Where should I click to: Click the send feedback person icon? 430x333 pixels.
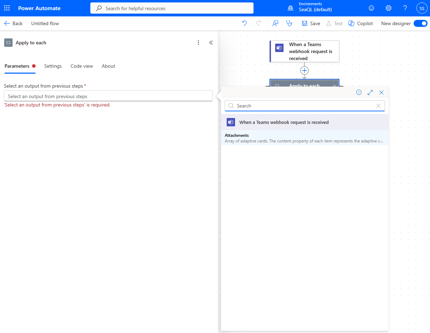pos(275,23)
